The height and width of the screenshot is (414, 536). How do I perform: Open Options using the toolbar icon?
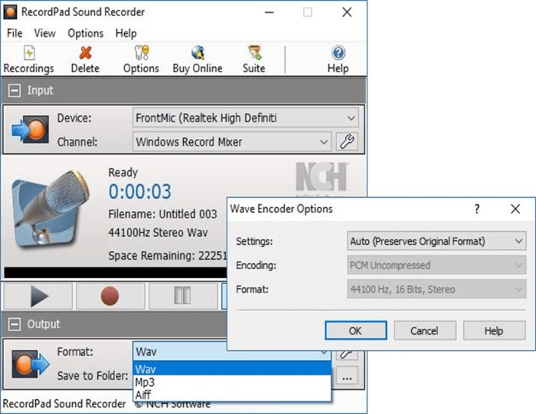pos(140,58)
